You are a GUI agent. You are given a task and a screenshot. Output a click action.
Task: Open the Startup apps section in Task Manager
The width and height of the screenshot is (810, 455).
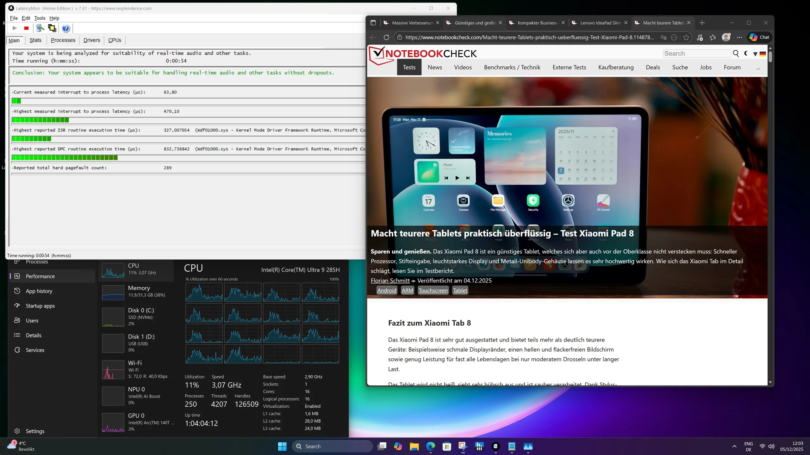coord(40,306)
